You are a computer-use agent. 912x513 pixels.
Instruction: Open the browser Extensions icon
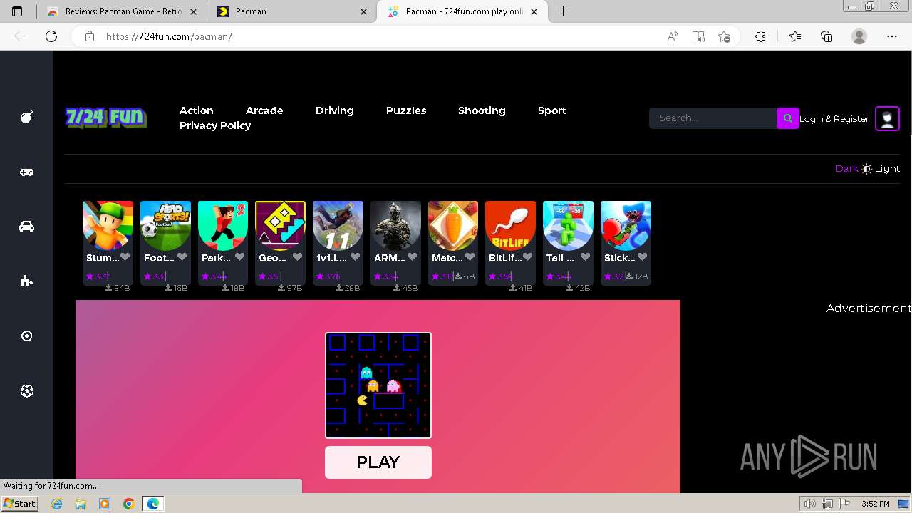point(760,36)
